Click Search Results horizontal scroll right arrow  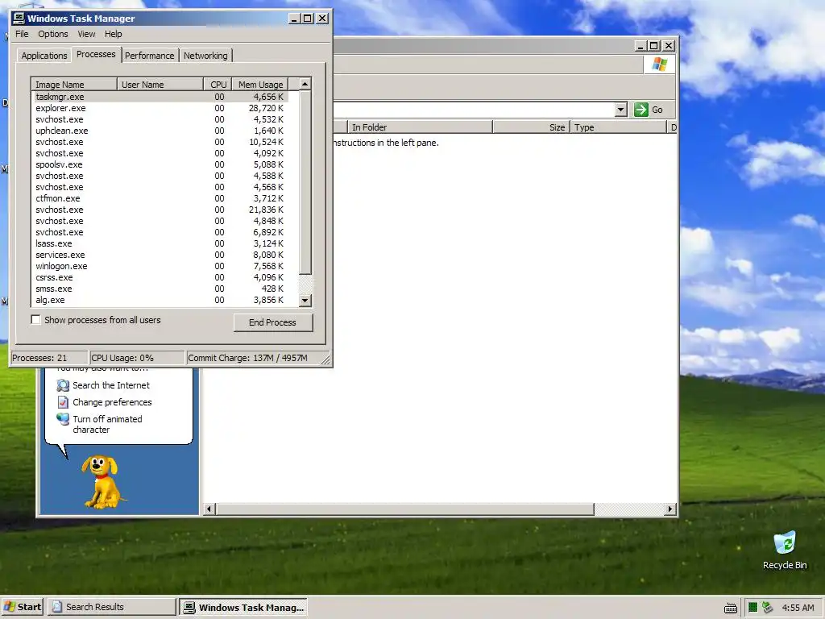[670, 509]
